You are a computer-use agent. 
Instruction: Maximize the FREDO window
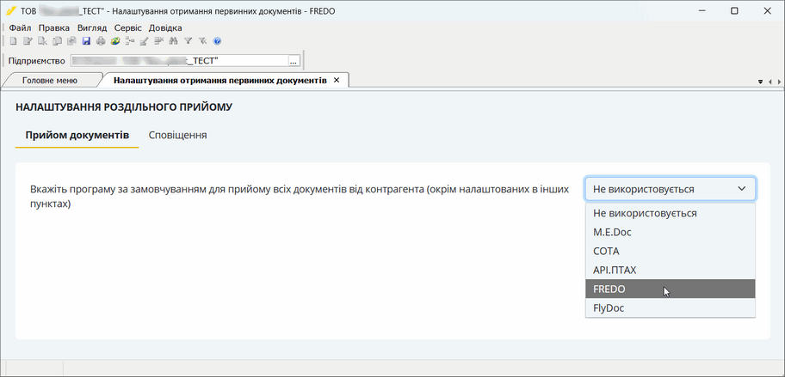tap(734, 11)
